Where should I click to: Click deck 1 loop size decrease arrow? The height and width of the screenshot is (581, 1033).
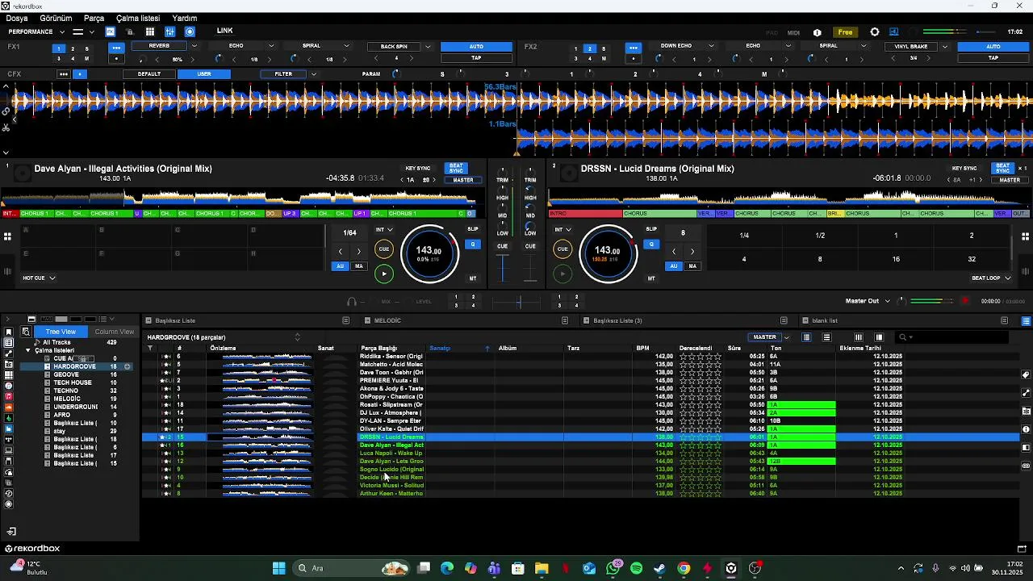(341, 252)
